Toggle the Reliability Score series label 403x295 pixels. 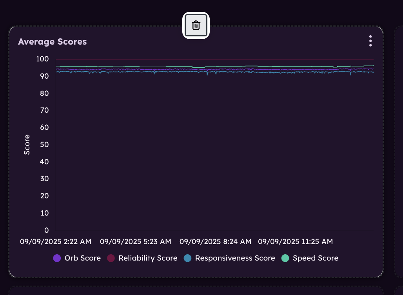(148, 258)
